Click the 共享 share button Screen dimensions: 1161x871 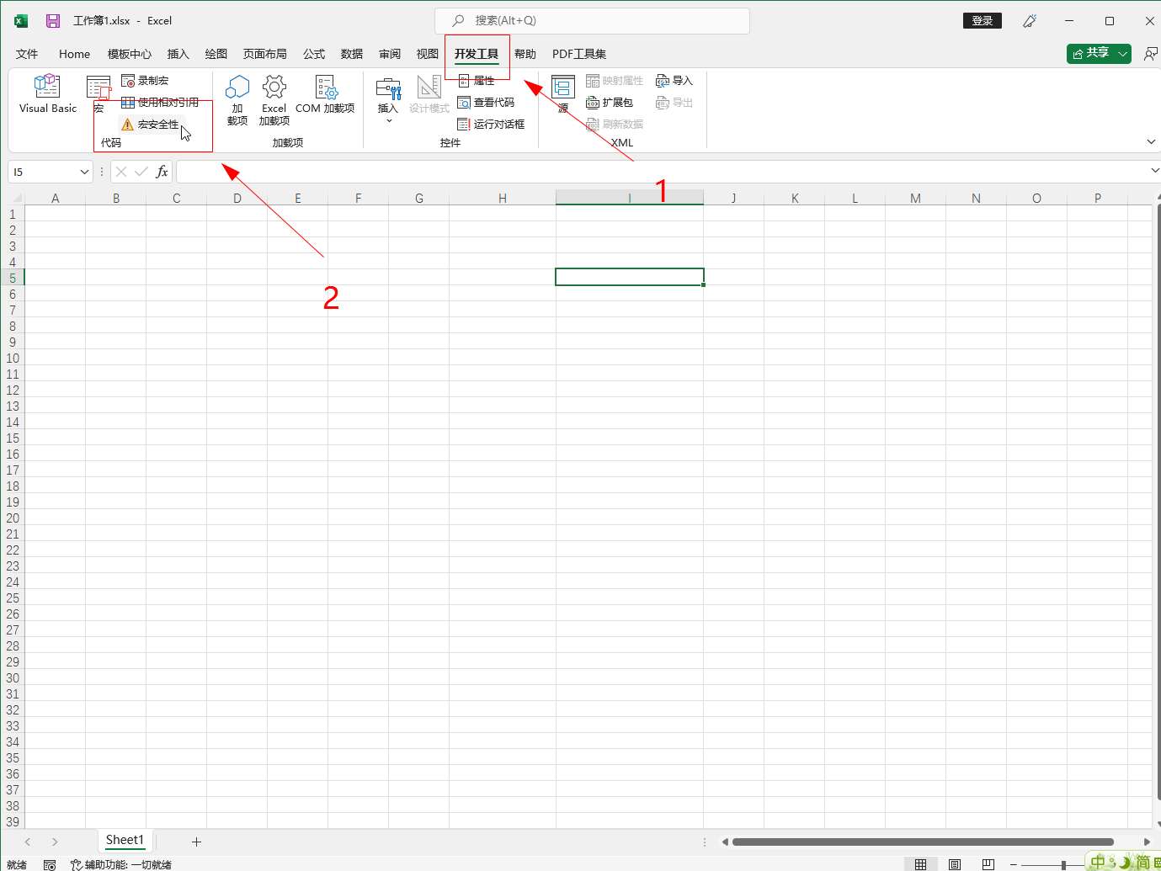click(1091, 53)
